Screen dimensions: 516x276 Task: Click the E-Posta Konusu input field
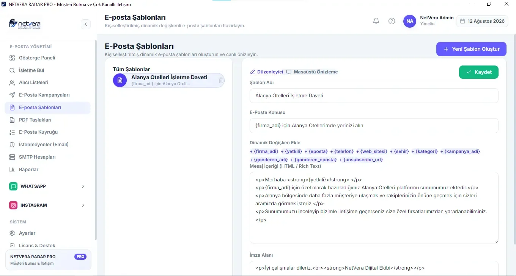(374, 126)
